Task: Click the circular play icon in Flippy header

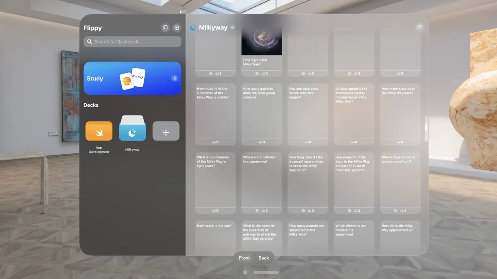Action: pyautogui.click(x=176, y=28)
